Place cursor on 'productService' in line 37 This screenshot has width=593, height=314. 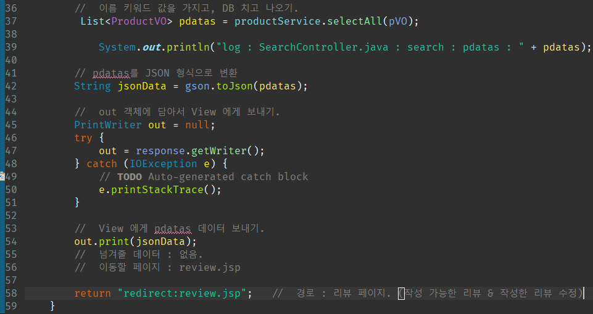click(x=278, y=21)
